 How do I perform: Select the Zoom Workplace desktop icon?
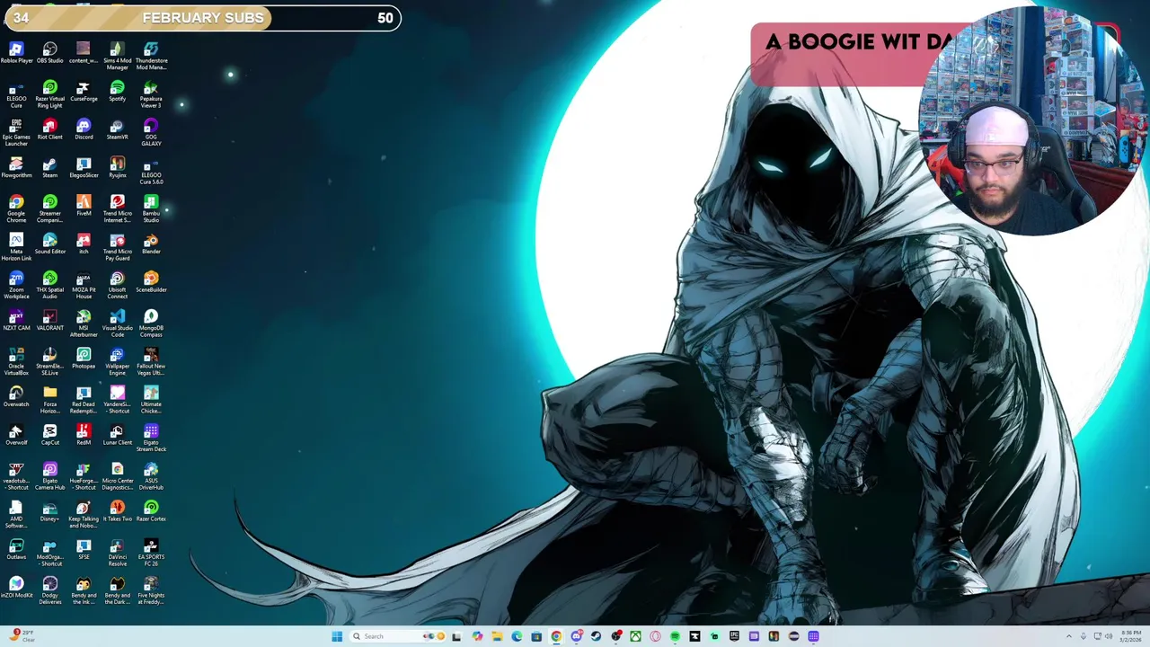pyautogui.click(x=16, y=285)
